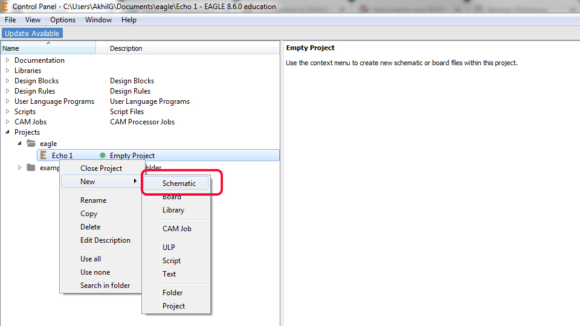Click the Script Files description text
580x326 pixels.
click(127, 112)
